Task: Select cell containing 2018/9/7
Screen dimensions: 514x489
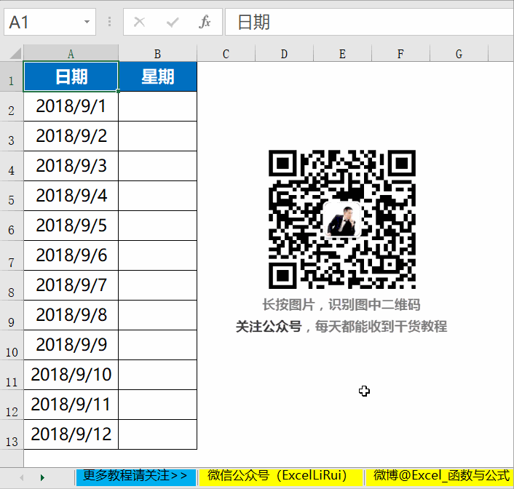Action: pos(71,285)
